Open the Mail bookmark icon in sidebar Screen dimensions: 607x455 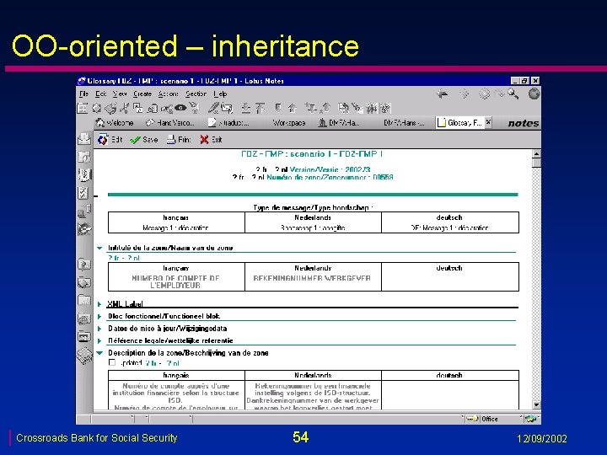(84, 138)
